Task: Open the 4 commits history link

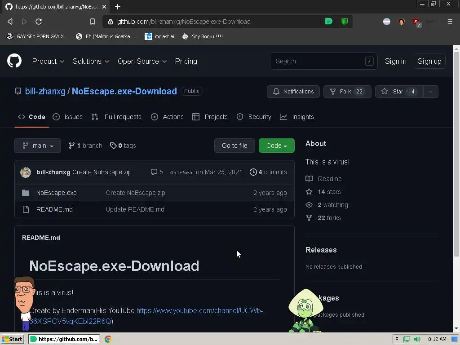Action: click(x=268, y=172)
